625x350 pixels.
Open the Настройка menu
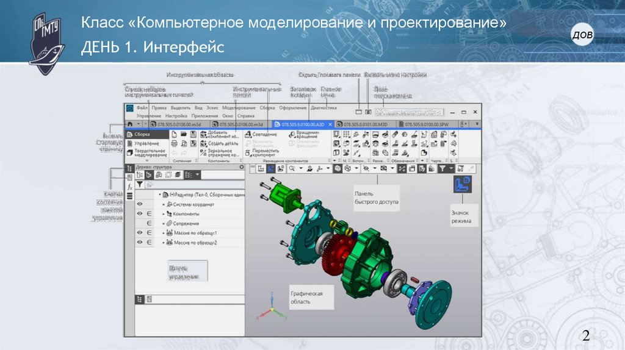[176, 116]
